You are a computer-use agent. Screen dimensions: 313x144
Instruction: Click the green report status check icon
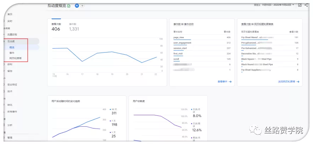coord(69,6)
